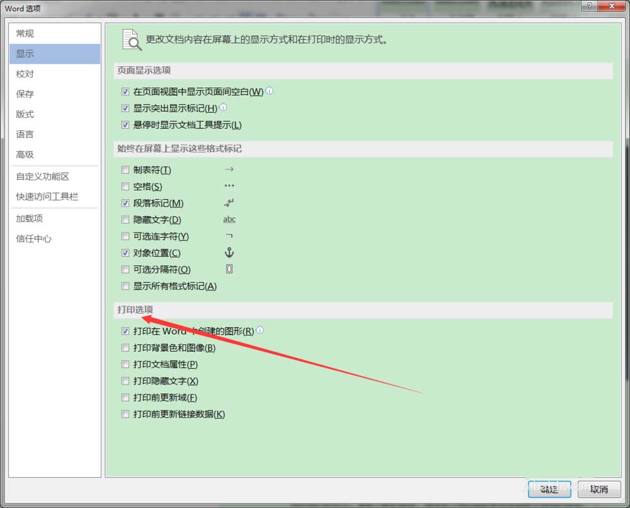
Task: Open the 保存 settings category
Action: pyautogui.click(x=55, y=94)
